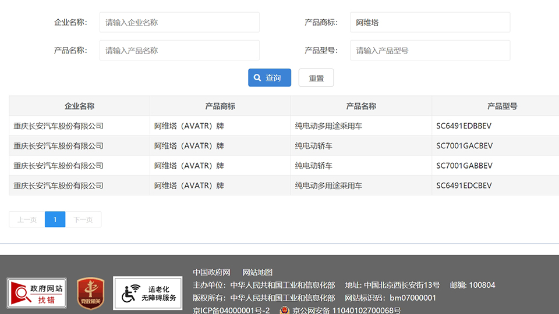Focus the 产品型号 input field
559x314 pixels.
(430, 50)
